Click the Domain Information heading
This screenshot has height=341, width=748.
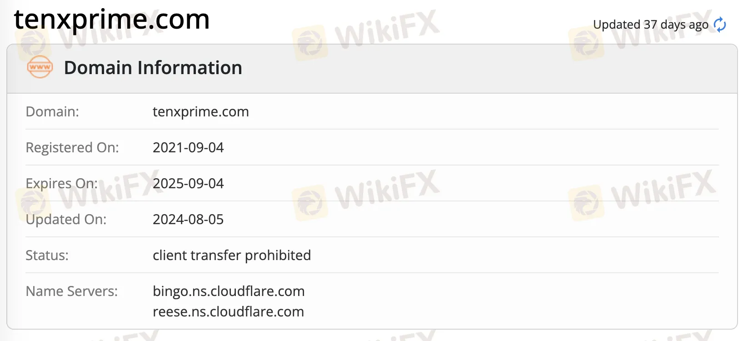point(153,68)
